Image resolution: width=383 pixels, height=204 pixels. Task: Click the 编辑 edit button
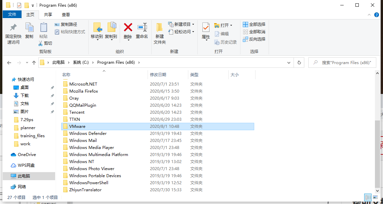click(x=222, y=34)
